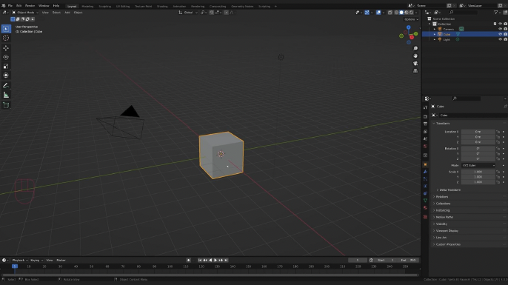Viewport: 508px width, 285px height.
Task: Select the Measure tool
Action: (x=6, y=95)
